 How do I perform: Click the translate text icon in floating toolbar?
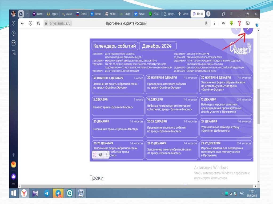[x=95, y=155]
